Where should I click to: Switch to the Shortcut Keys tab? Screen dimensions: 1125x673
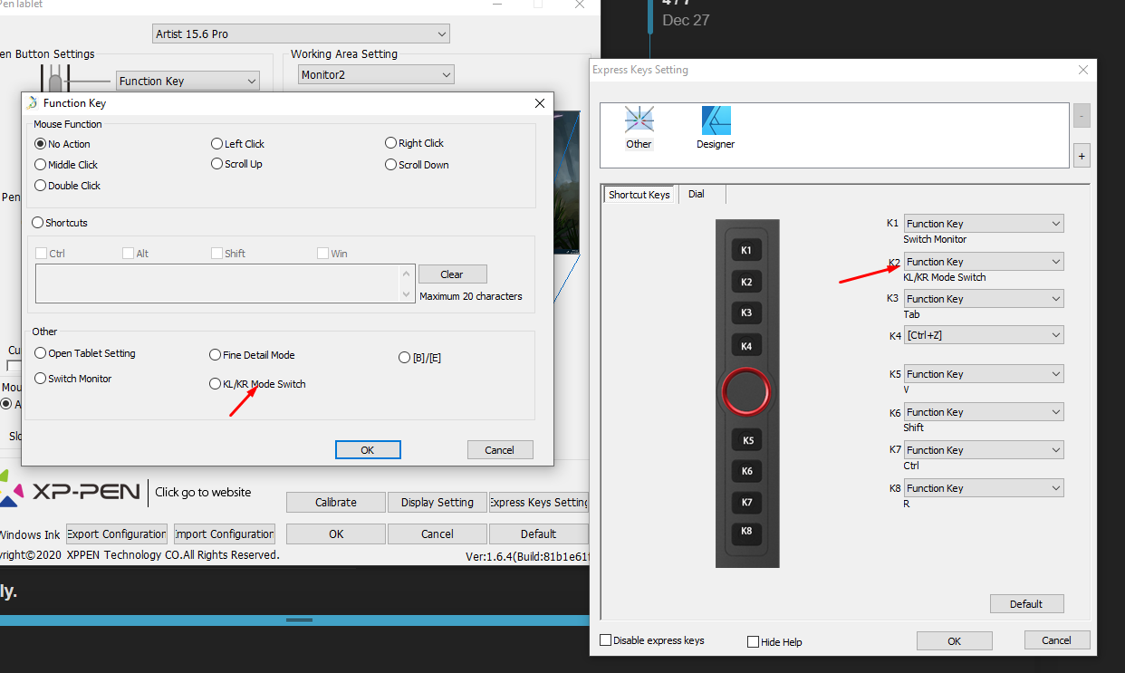[x=639, y=194]
